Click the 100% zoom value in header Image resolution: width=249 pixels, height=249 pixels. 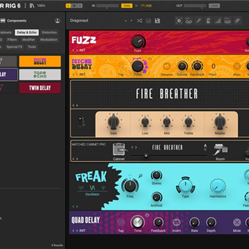tap(41, 6)
